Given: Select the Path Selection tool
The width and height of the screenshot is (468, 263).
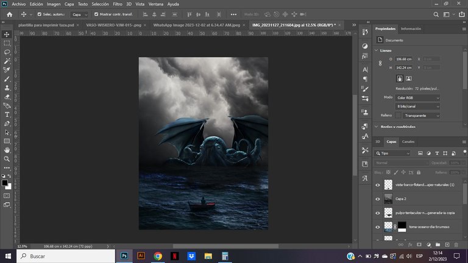Looking at the screenshot, I should coord(7,132).
